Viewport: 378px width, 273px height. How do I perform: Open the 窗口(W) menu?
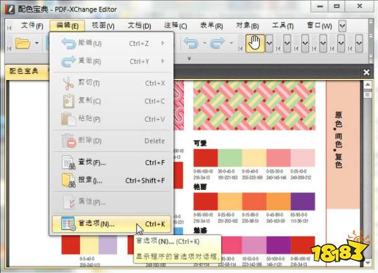coord(319,26)
